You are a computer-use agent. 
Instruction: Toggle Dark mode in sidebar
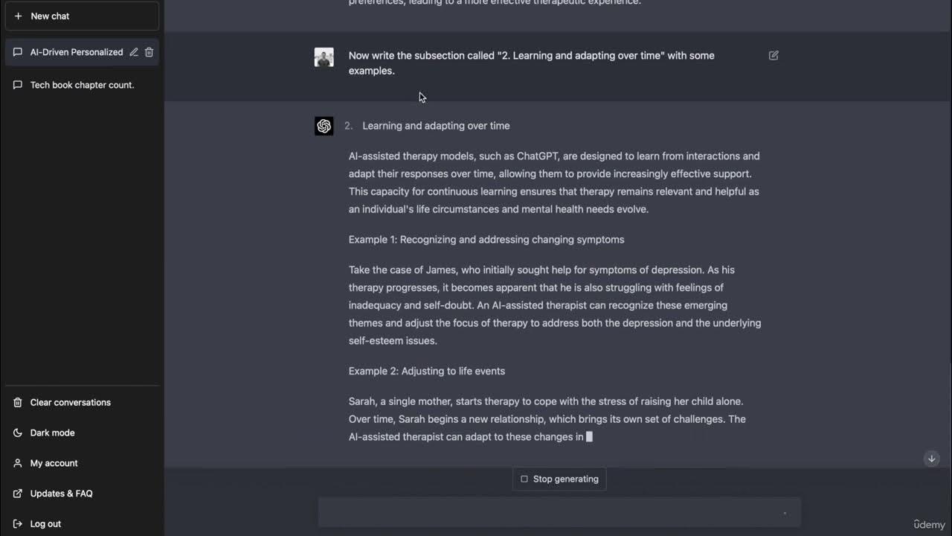point(52,433)
